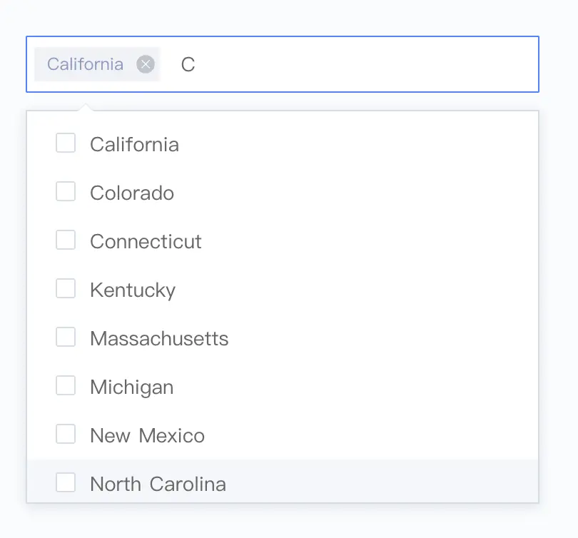Click the California tag in the input
The height and width of the screenshot is (538, 578).
click(x=85, y=64)
